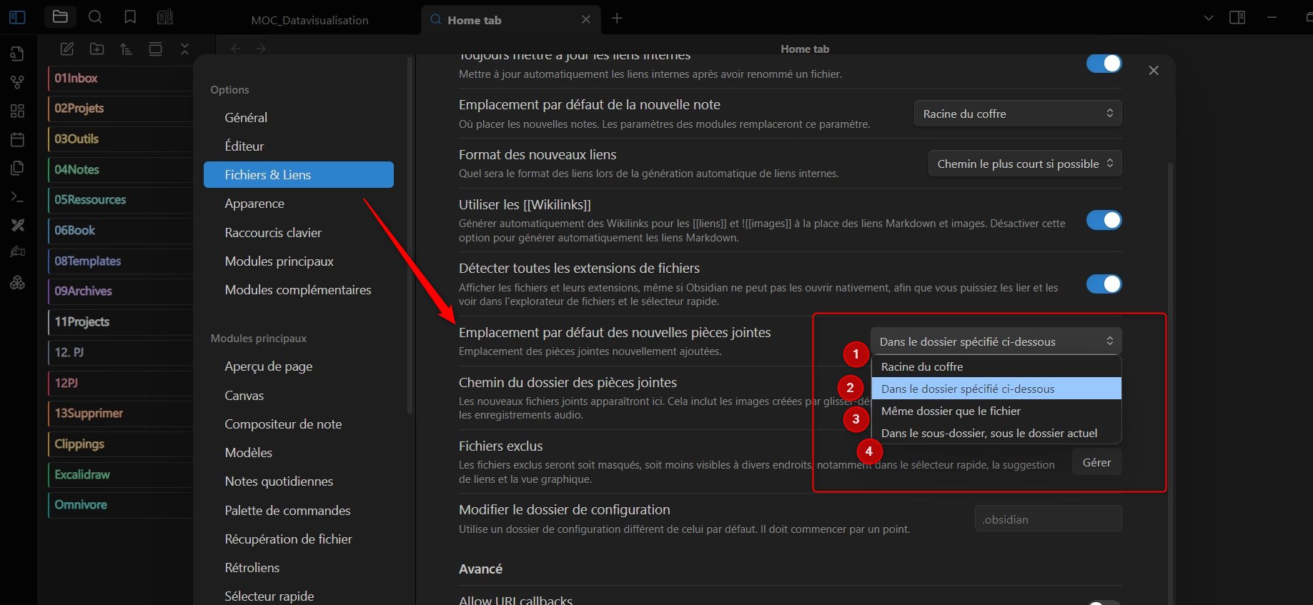This screenshot has height=605, width=1313.
Task: Click the stacked cubes ribbon icon
Action: coord(18,283)
